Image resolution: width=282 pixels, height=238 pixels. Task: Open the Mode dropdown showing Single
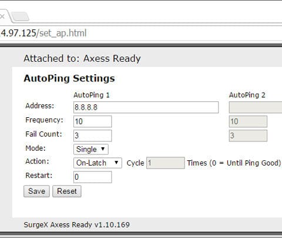coord(91,149)
